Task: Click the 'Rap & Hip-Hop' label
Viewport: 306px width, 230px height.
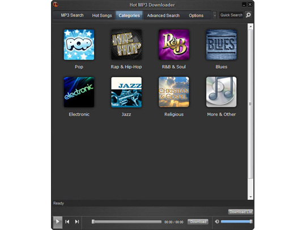Action: click(126, 67)
